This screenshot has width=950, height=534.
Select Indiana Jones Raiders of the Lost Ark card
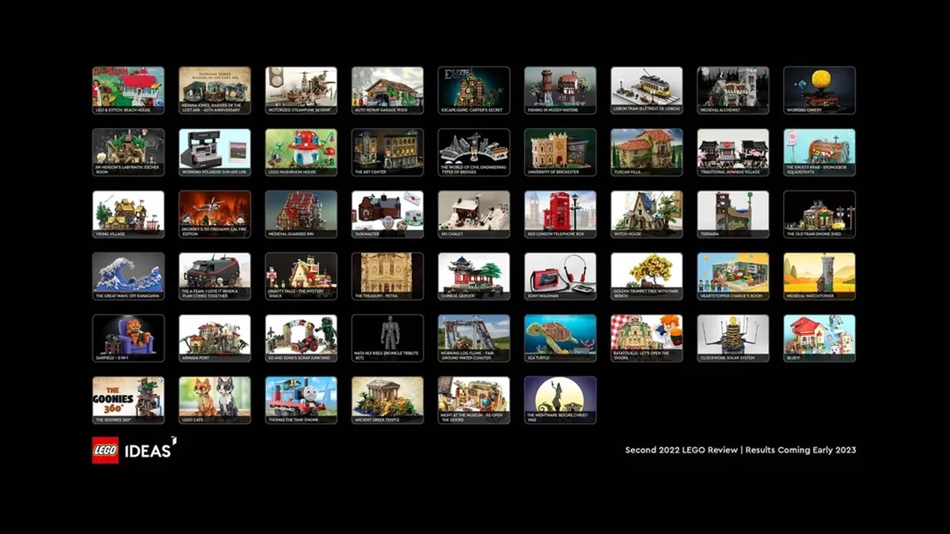click(x=215, y=90)
